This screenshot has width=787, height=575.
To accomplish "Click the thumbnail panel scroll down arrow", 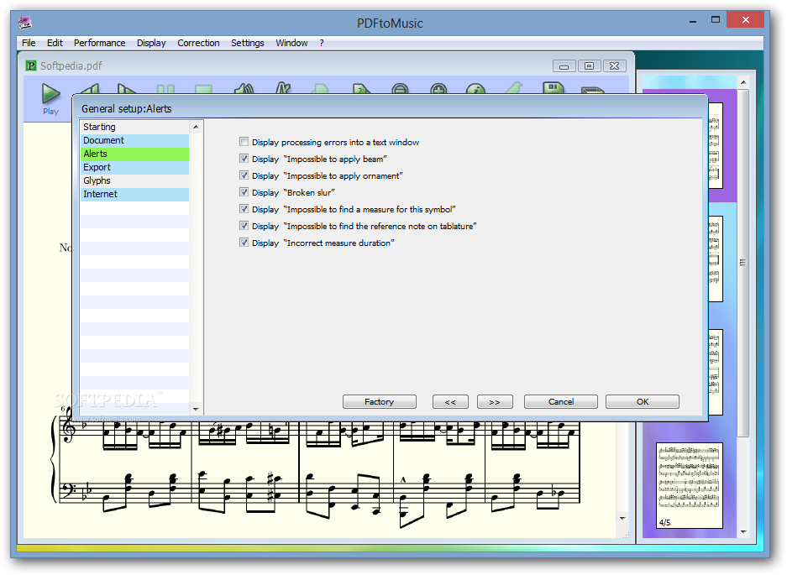I will (x=744, y=532).
